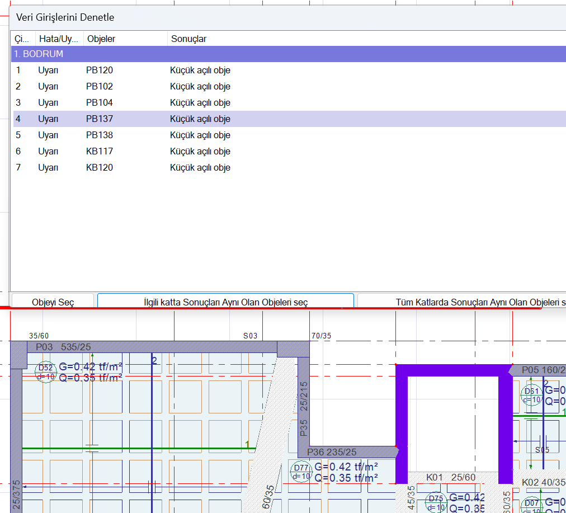
Task: Select the KB117 warning row
Action: [x=99, y=152]
